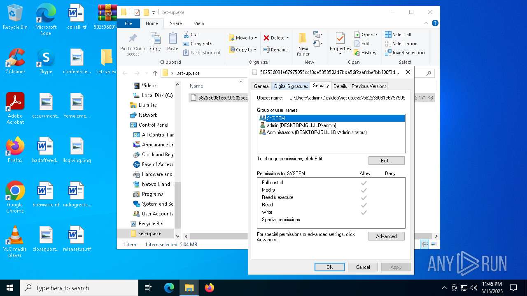Open CCleaner desktop shortcut

15,62
